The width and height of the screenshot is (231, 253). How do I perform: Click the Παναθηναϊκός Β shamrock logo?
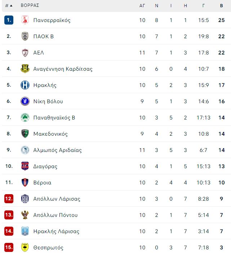[x=25, y=117]
